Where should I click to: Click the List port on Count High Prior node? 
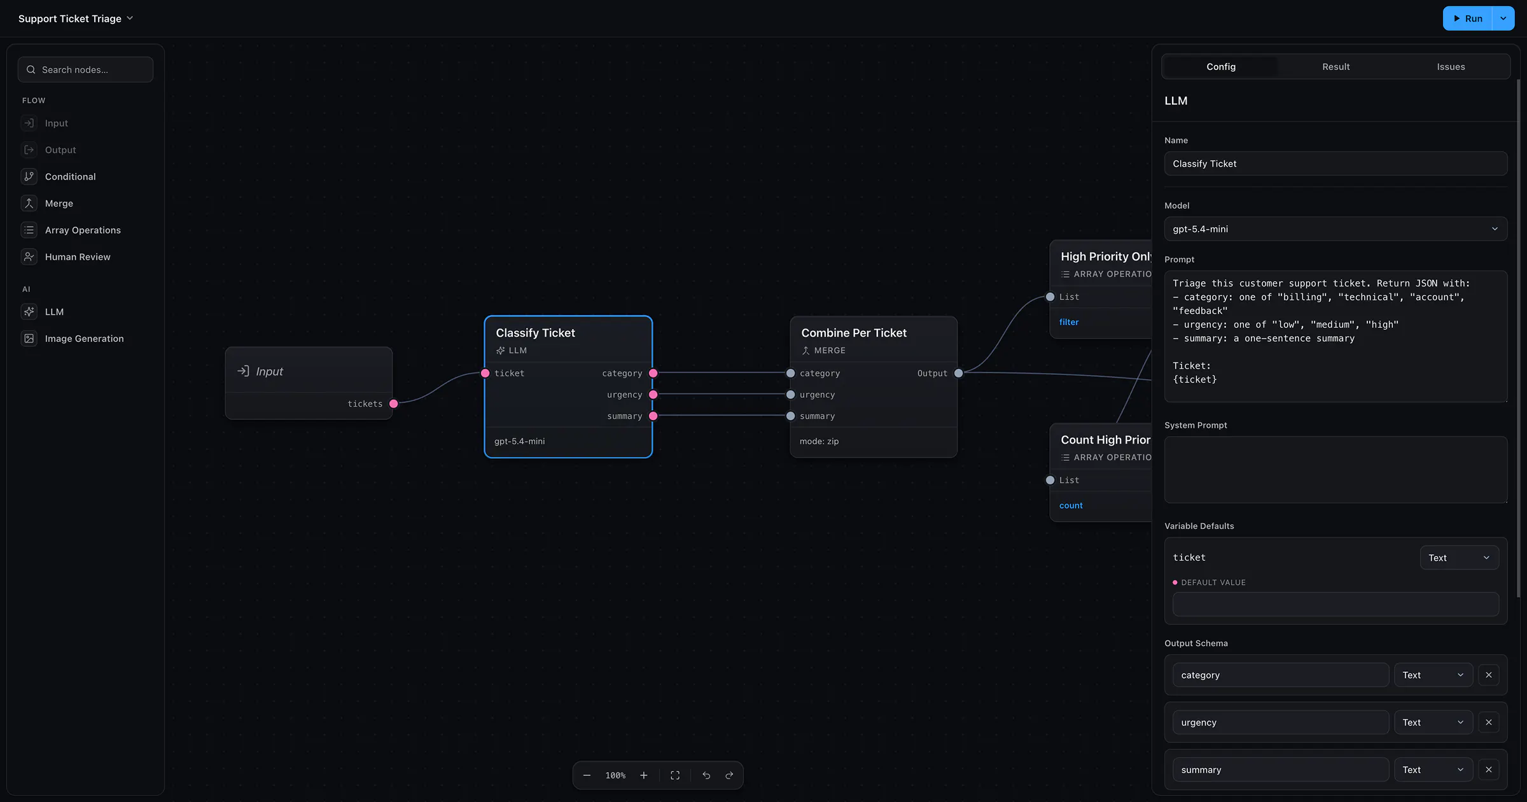tap(1050, 480)
